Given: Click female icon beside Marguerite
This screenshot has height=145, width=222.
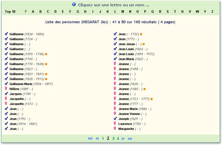Looking at the screenshot, I should [115, 128].
